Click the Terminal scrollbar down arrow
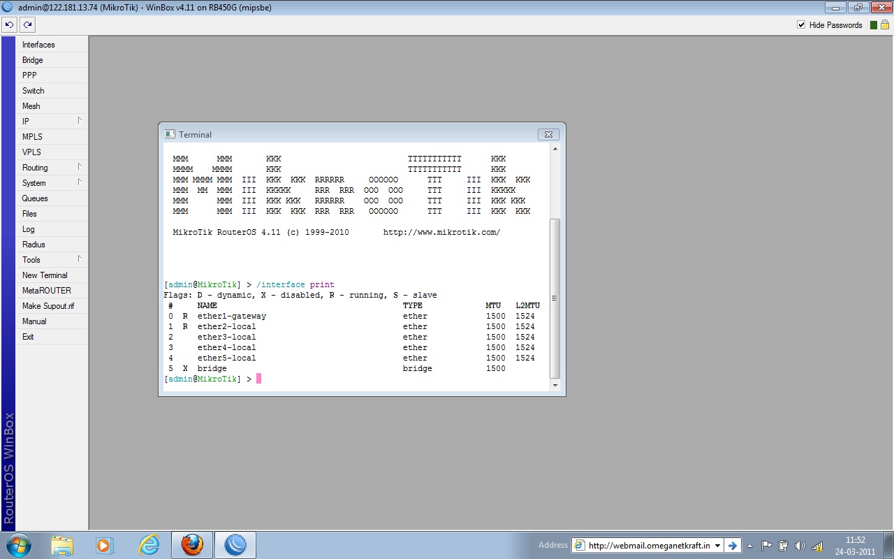 (x=555, y=385)
